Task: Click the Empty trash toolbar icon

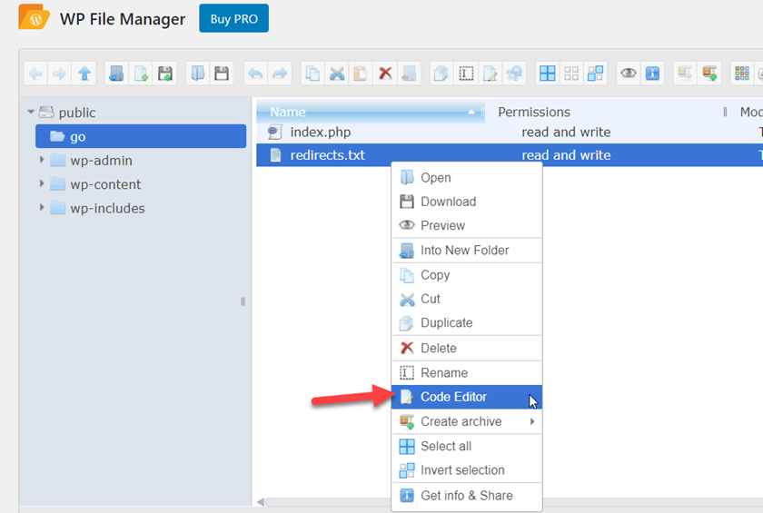Action: (409, 74)
